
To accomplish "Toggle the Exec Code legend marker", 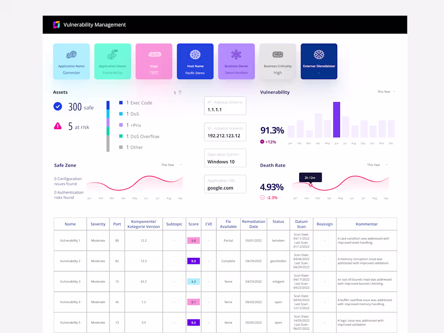I will click(120, 103).
